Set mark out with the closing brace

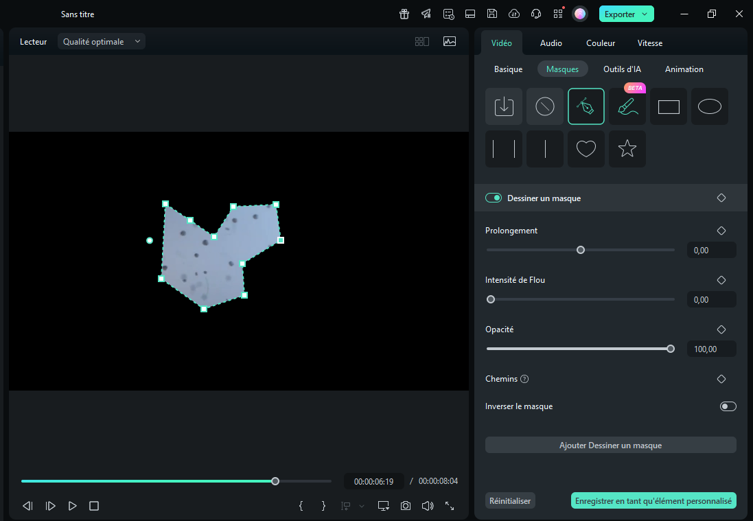click(323, 506)
